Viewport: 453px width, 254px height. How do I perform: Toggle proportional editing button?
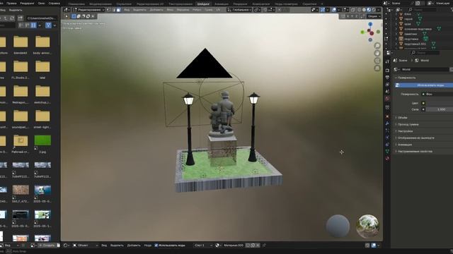pyautogui.click(x=280, y=10)
